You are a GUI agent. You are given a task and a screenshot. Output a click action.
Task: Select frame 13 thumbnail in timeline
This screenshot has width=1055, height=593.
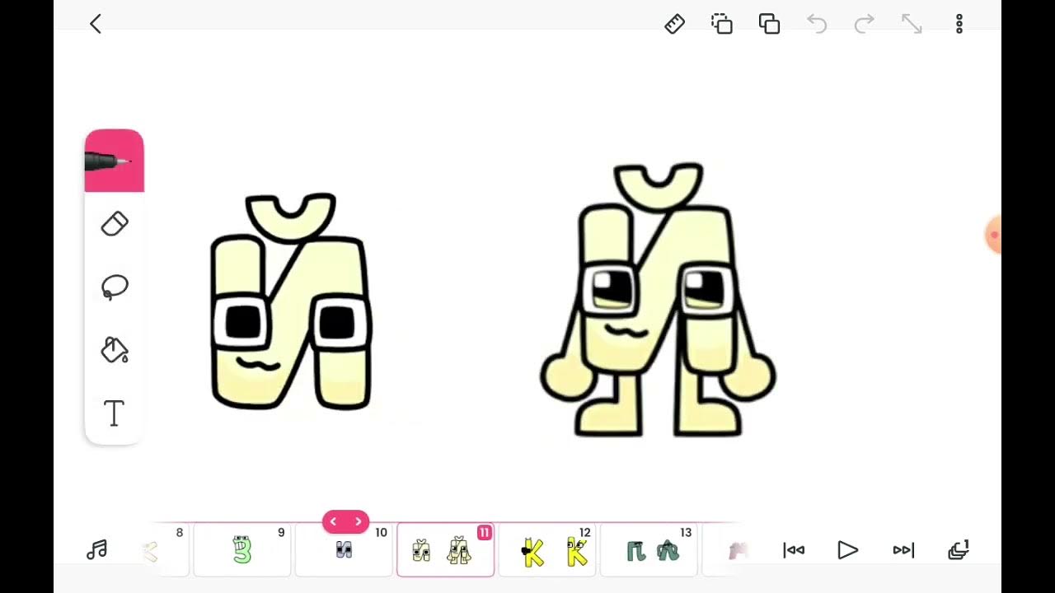649,550
